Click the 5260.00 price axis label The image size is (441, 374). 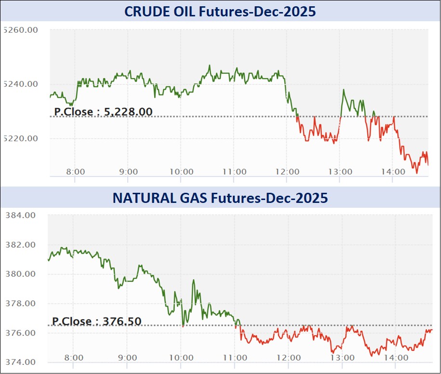click(20, 30)
